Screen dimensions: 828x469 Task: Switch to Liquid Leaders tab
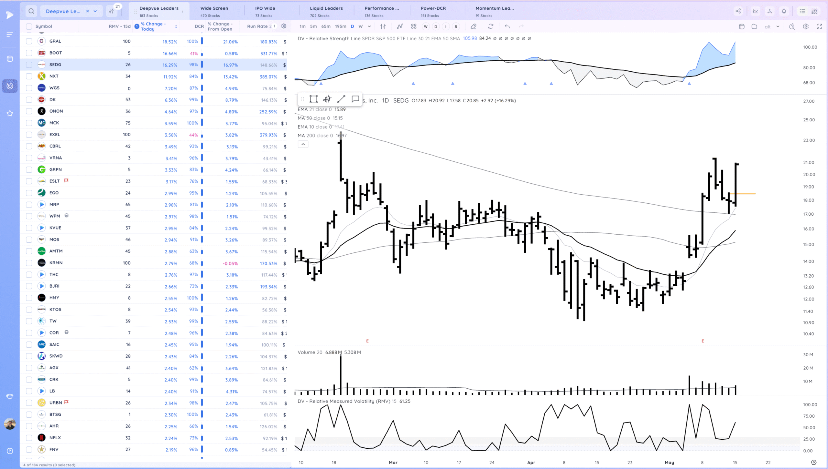coord(326,11)
